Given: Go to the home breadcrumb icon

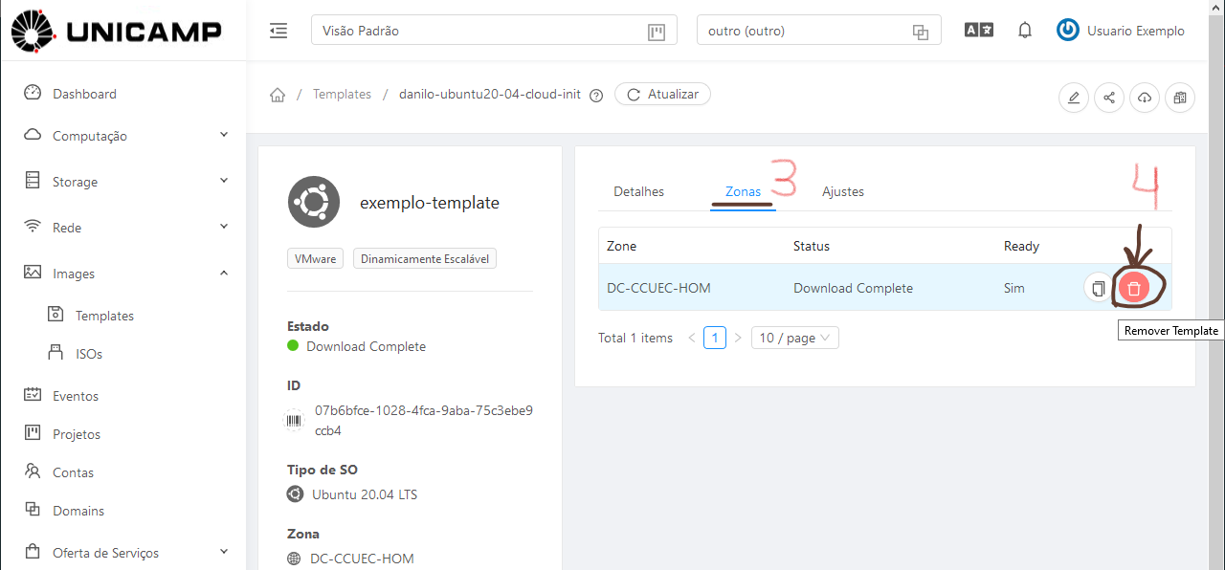Looking at the screenshot, I should tap(278, 95).
